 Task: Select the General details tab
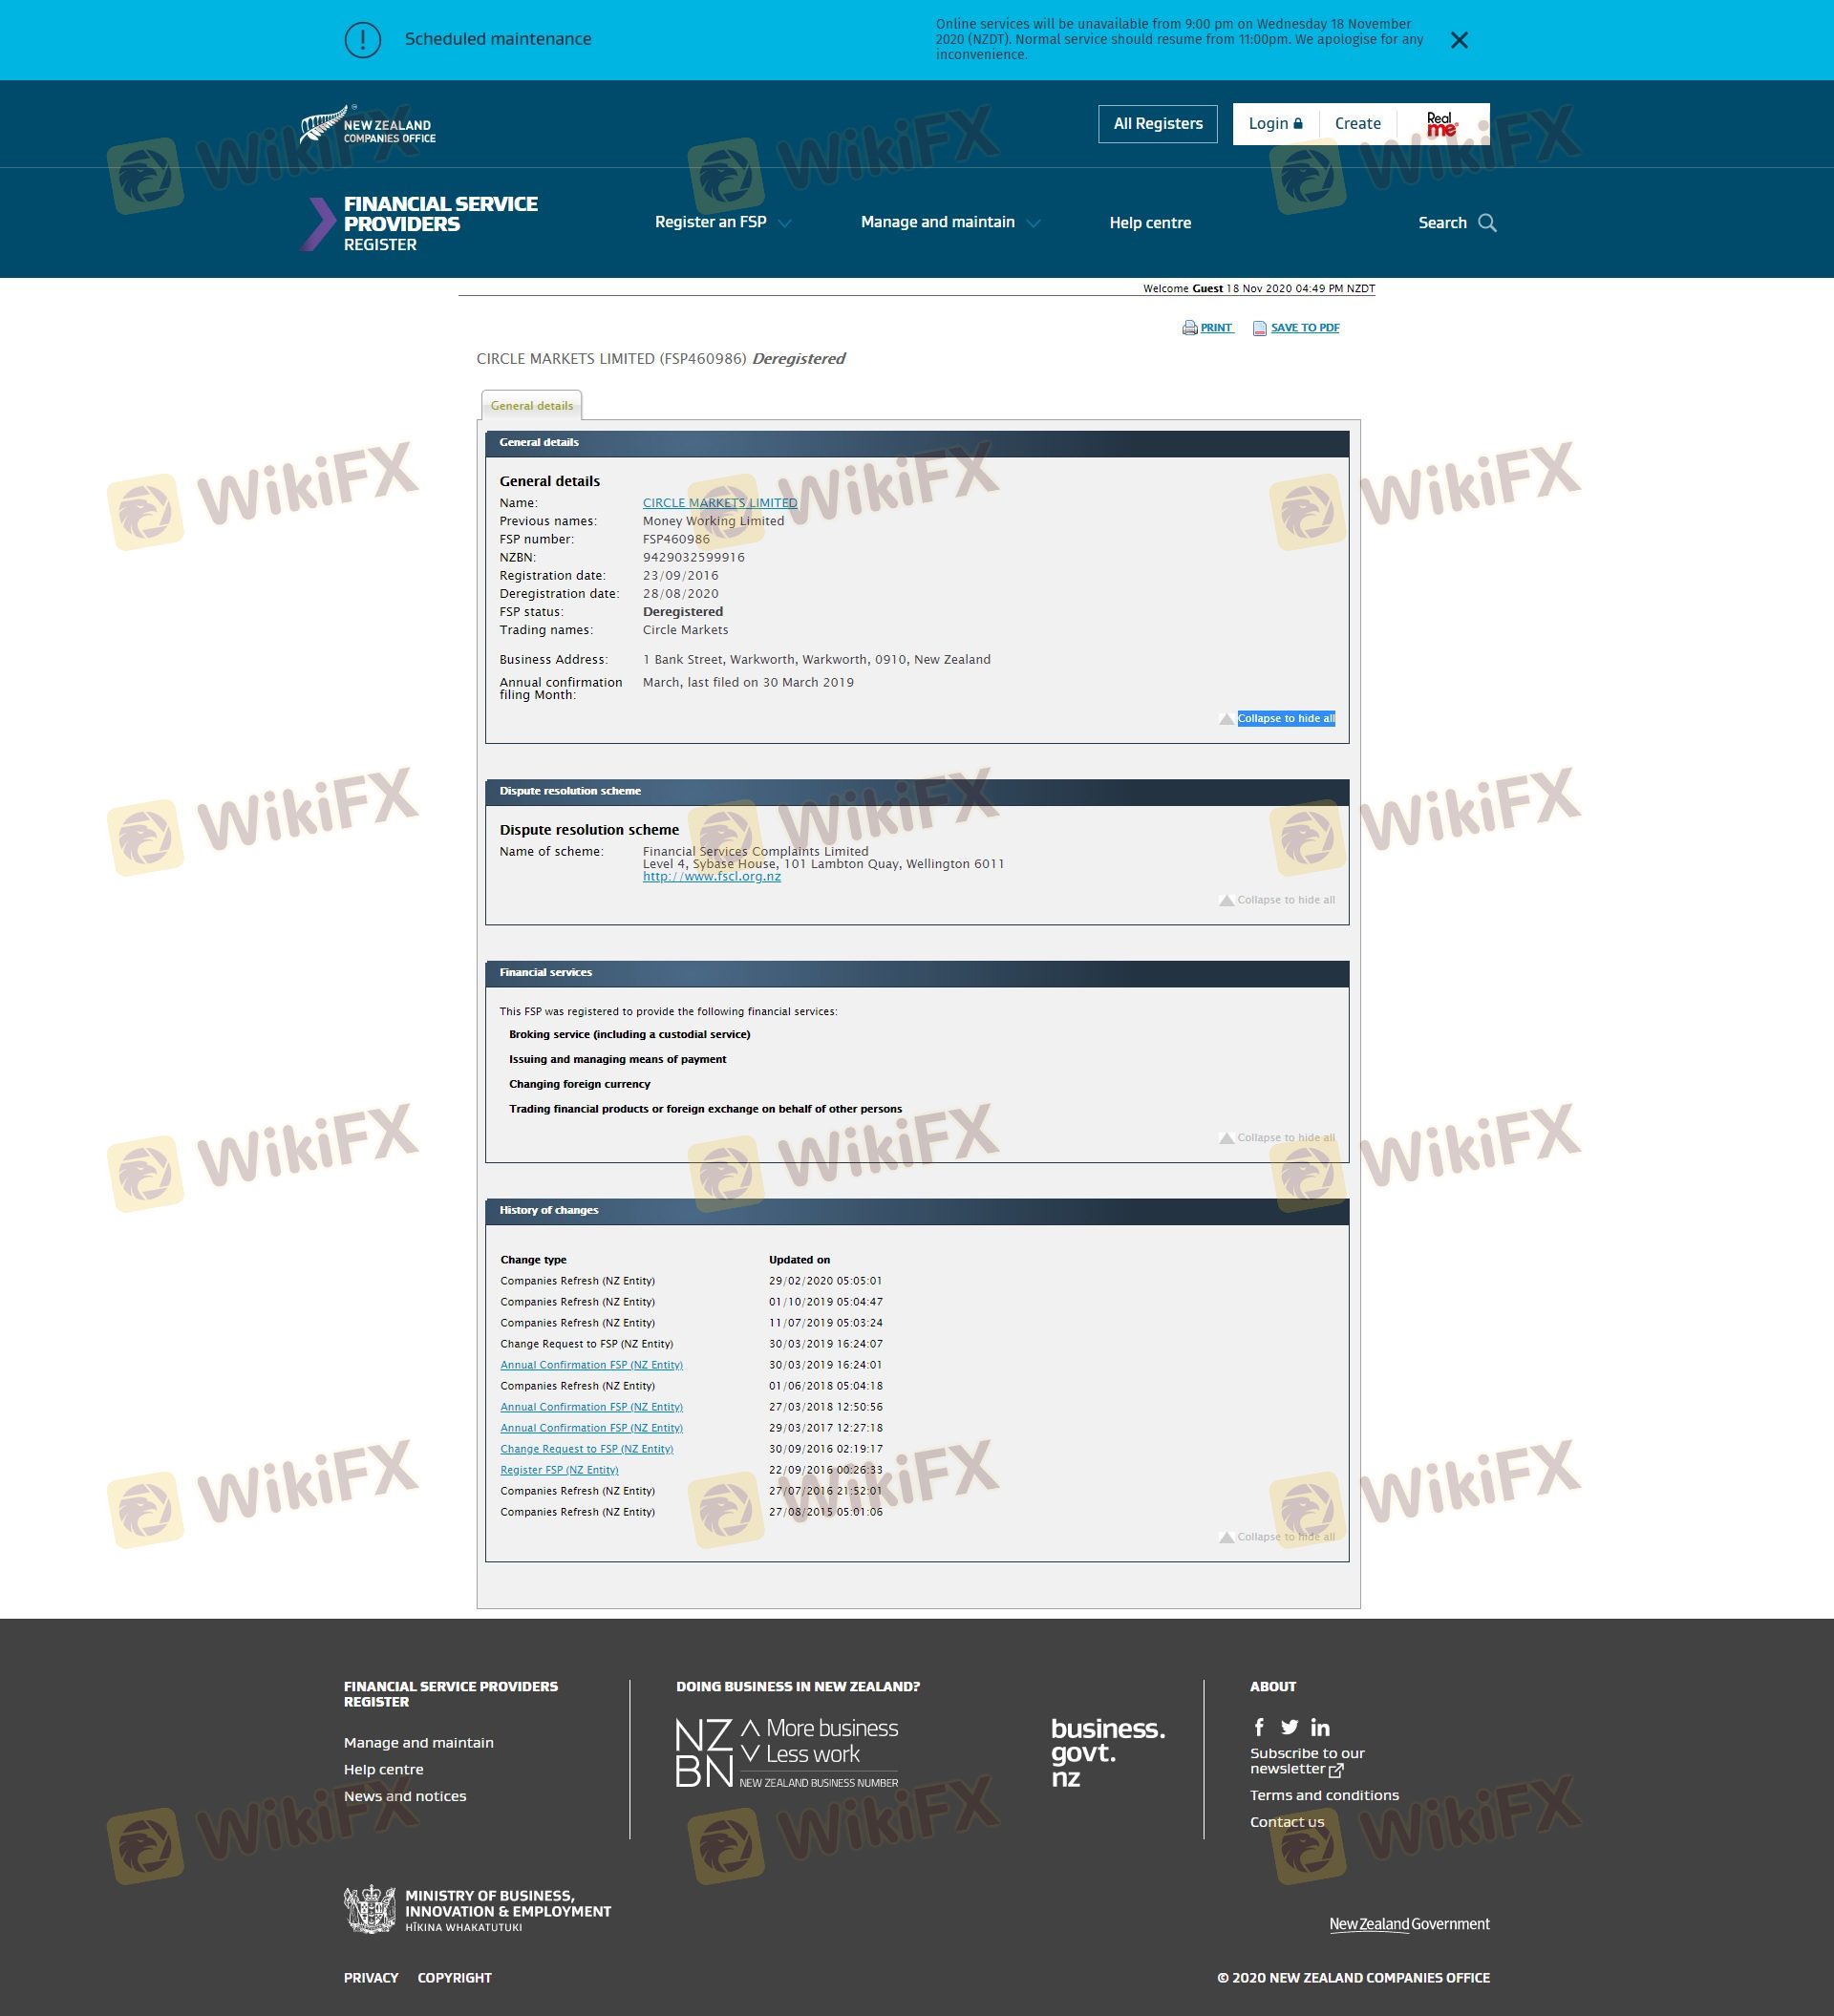531,406
